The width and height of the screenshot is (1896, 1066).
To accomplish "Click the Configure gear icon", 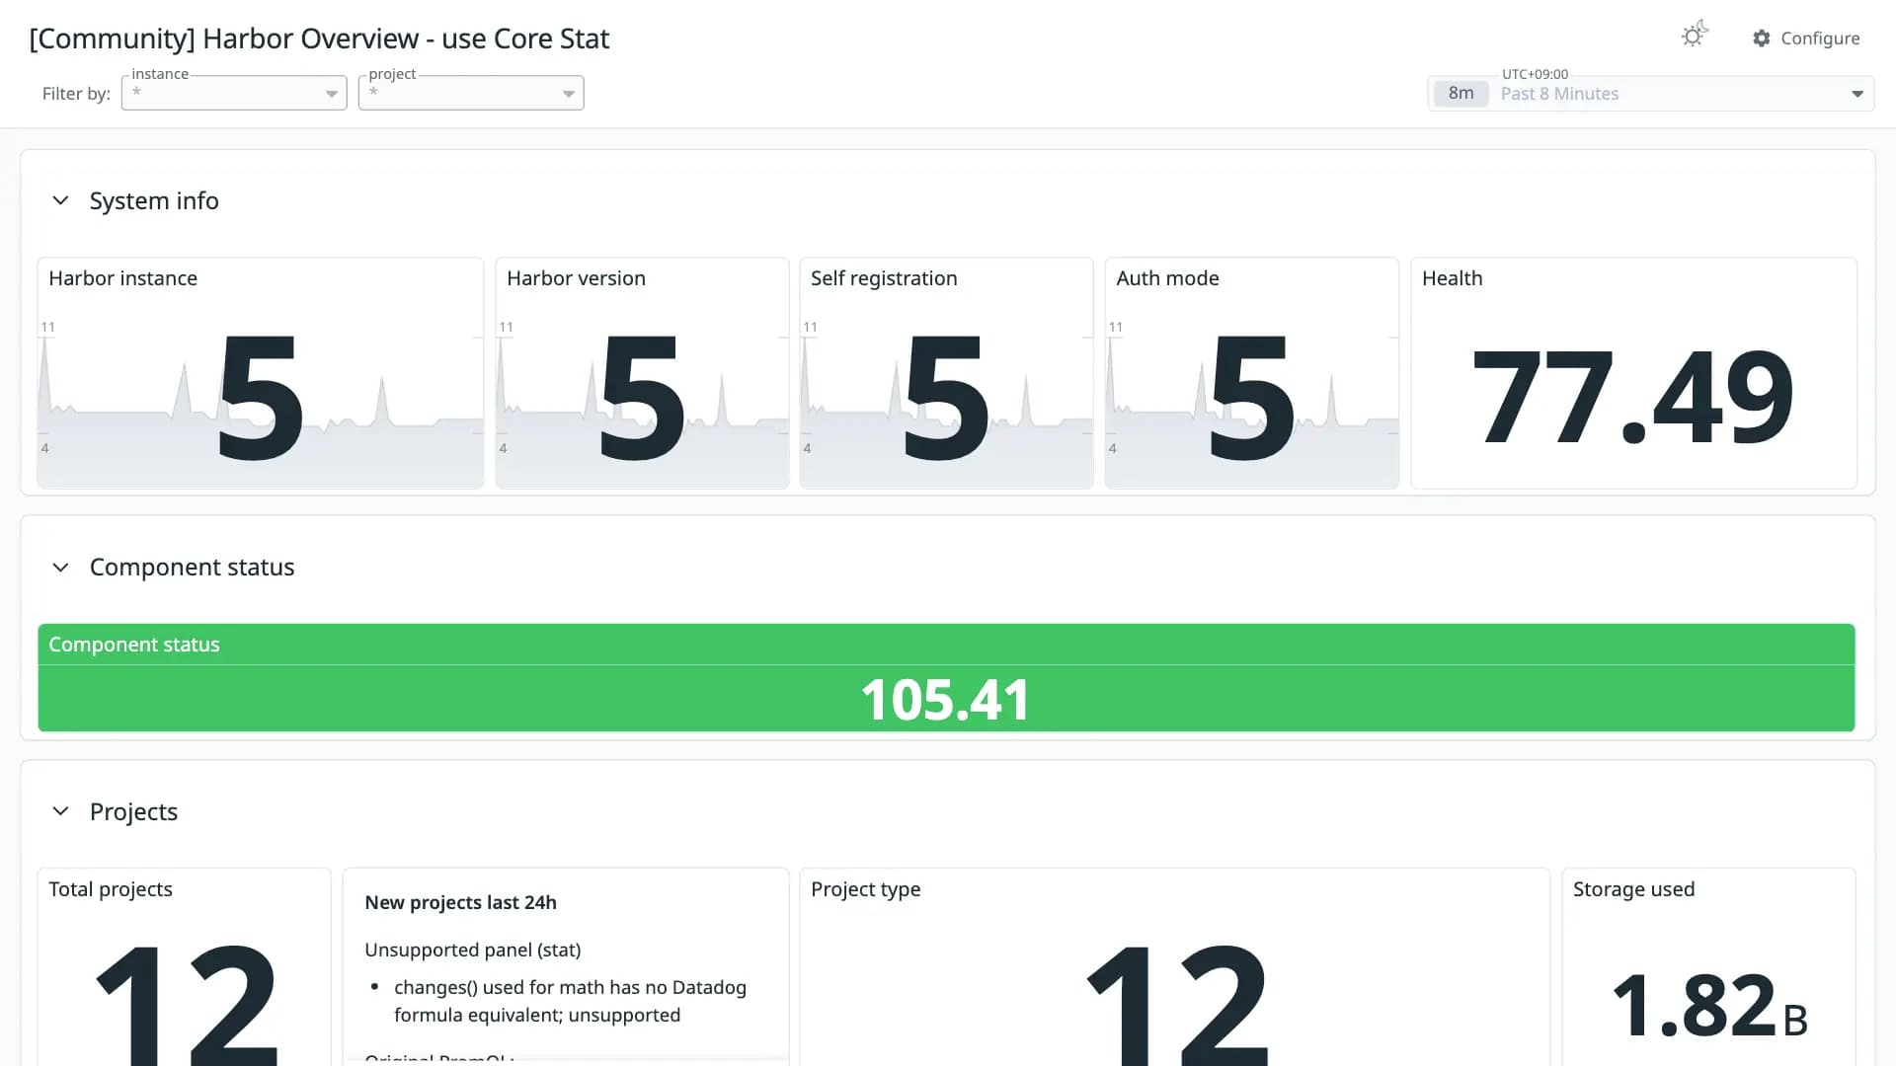I will coord(1762,38).
